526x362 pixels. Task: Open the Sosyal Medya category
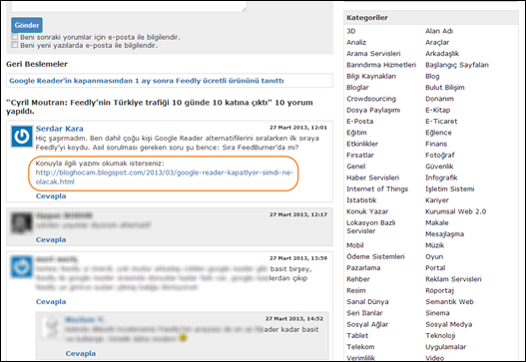point(448,324)
